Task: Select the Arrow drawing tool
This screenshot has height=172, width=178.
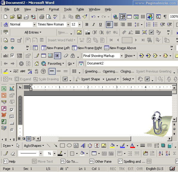Action: [56, 145]
